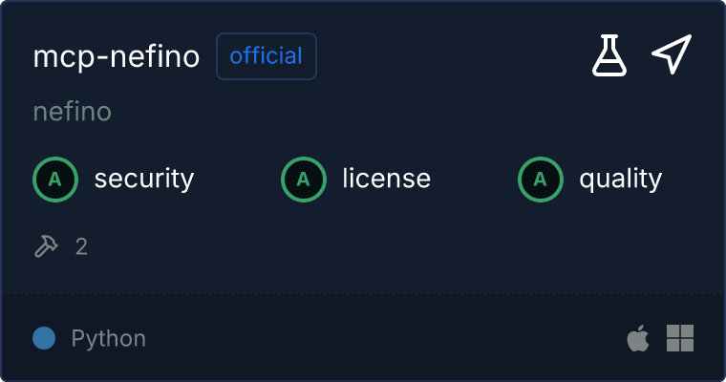Open the mcp-nefino server title
This screenshot has height=382, width=726.
coord(117,57)
